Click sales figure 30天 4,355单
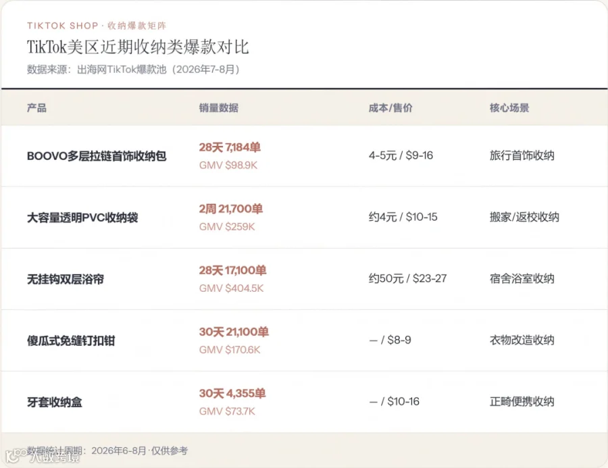608x468 pixels. pyautogui.click(x=232, y=394)
